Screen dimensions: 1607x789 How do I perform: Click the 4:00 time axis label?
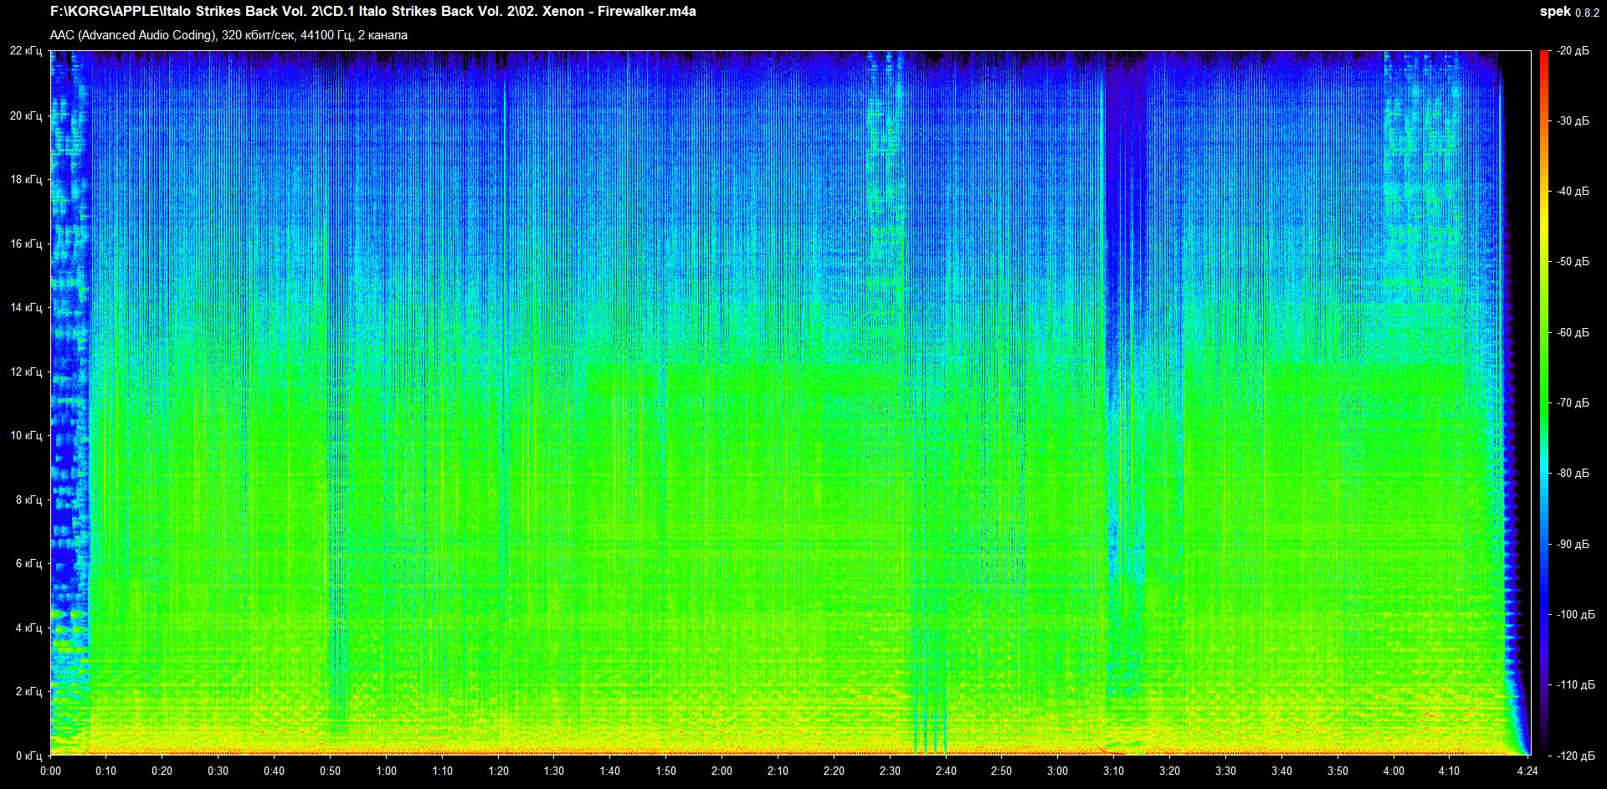1393,771
